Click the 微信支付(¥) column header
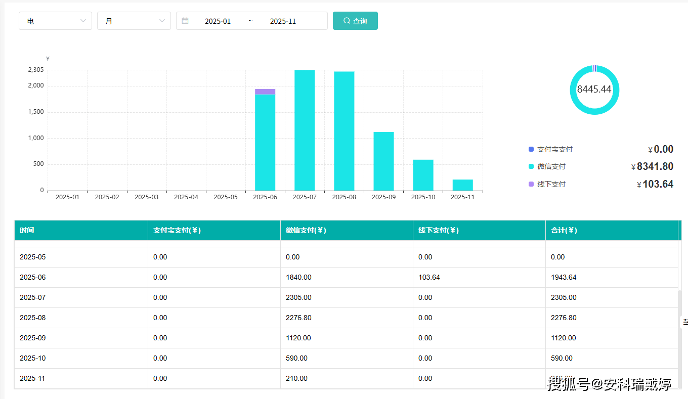 [x=347, y=230]
